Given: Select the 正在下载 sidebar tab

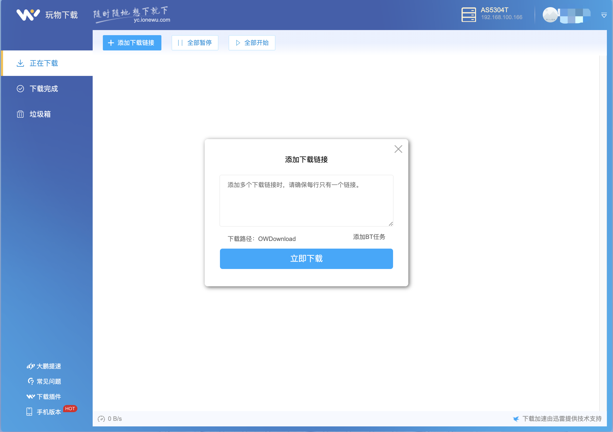Looking at the screenshot, I should pos(47,63).
